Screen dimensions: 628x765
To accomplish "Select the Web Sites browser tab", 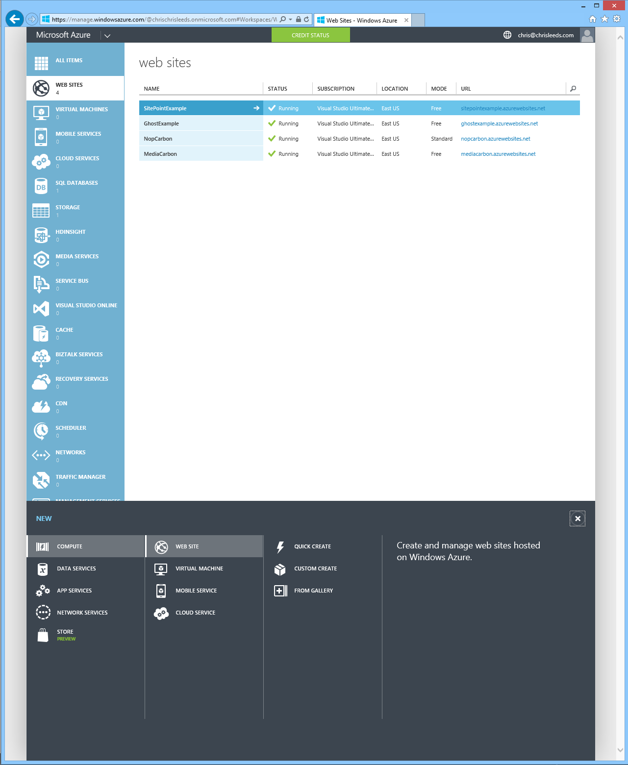I will (362, 20).
